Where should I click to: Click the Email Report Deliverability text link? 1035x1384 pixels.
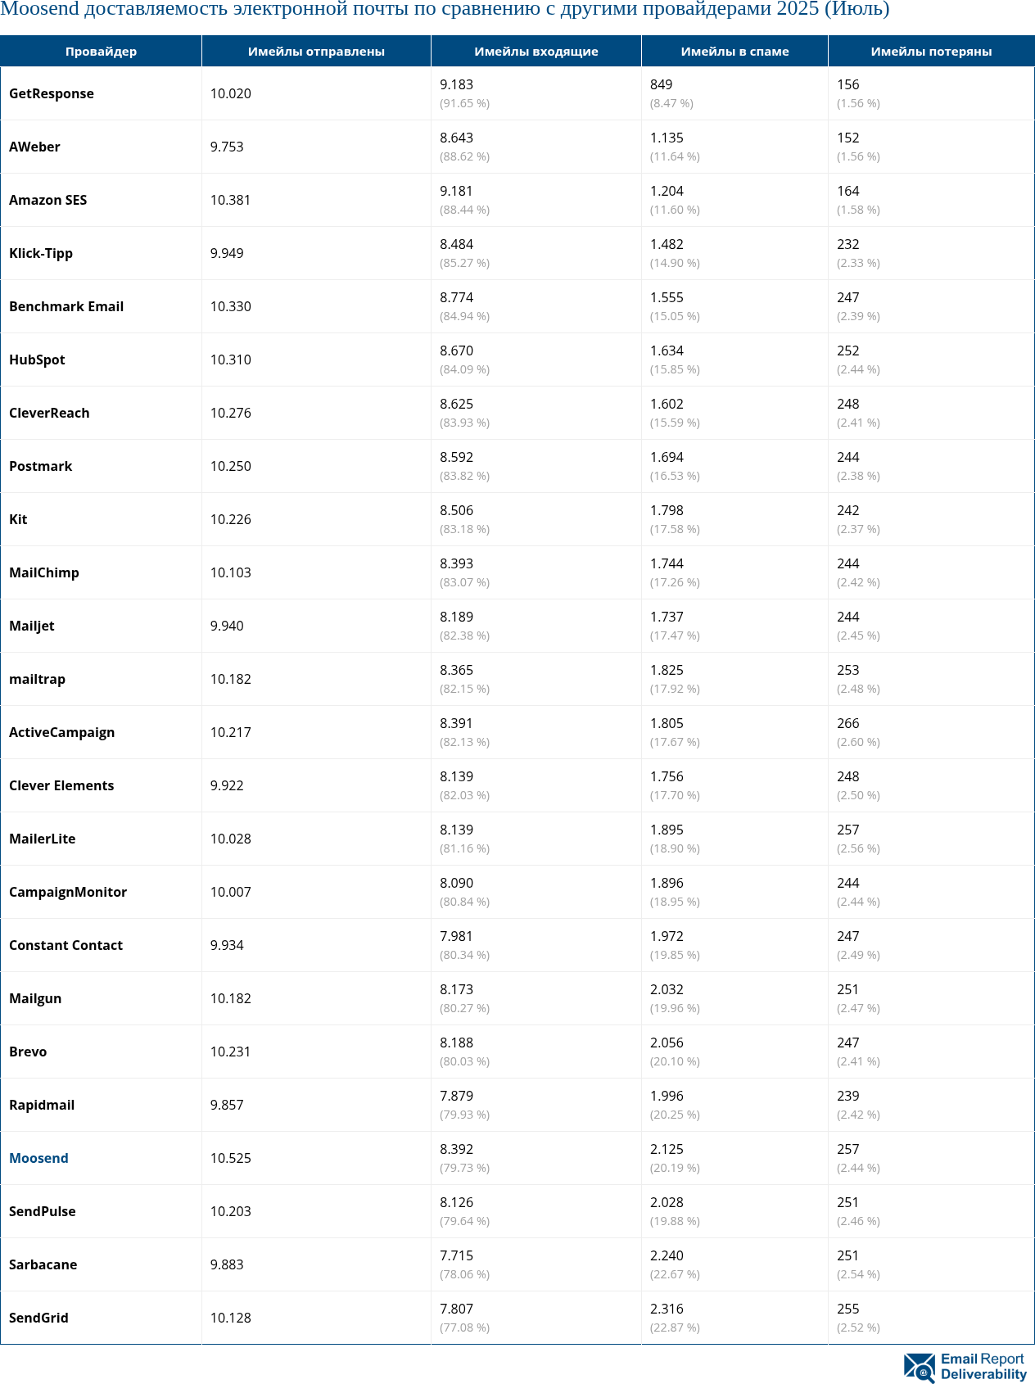click(x=983, y=1367)
